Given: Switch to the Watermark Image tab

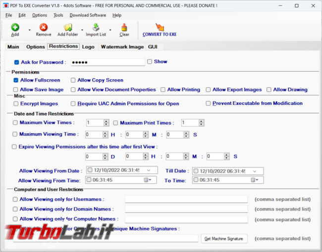Looking at the screenshot, I should 122,47.
